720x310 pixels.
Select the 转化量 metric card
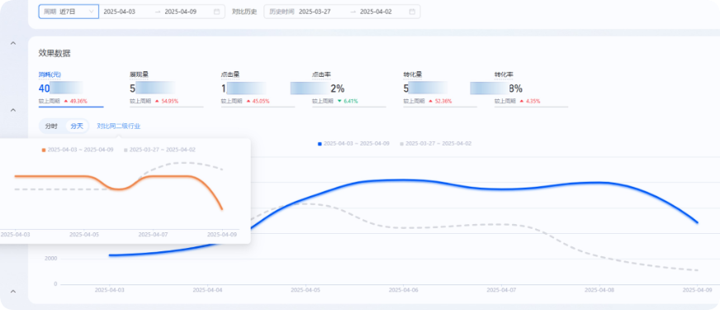(x=440, y=88)
